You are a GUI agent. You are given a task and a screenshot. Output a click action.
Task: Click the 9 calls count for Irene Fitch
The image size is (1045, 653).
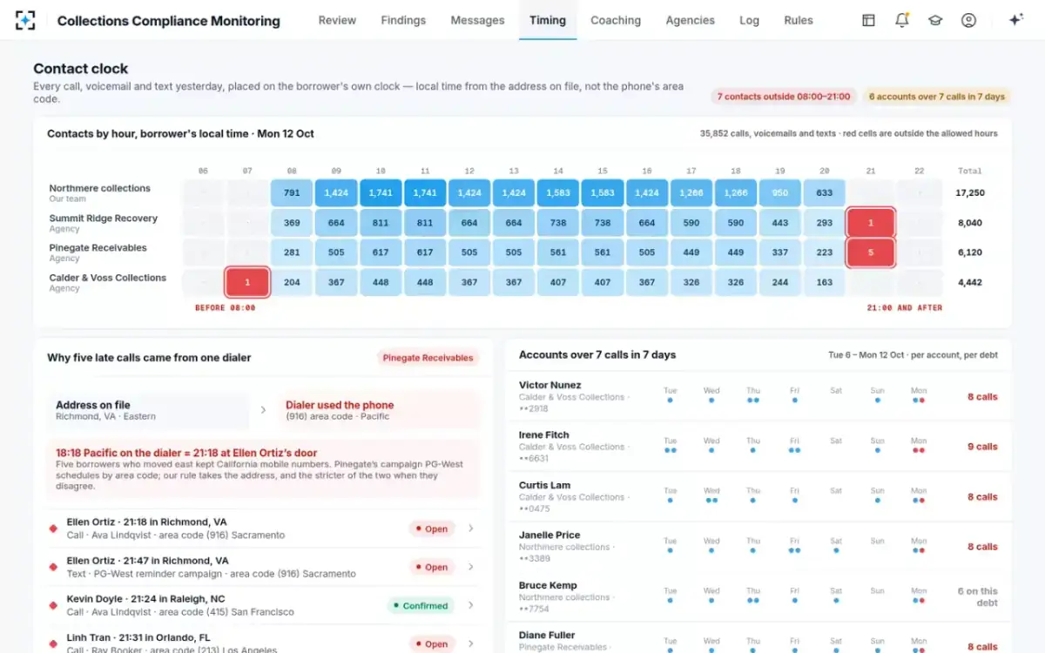[x=982, y=447]
